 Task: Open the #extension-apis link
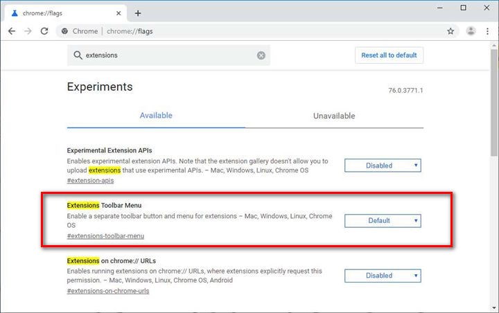coord(90,181)
